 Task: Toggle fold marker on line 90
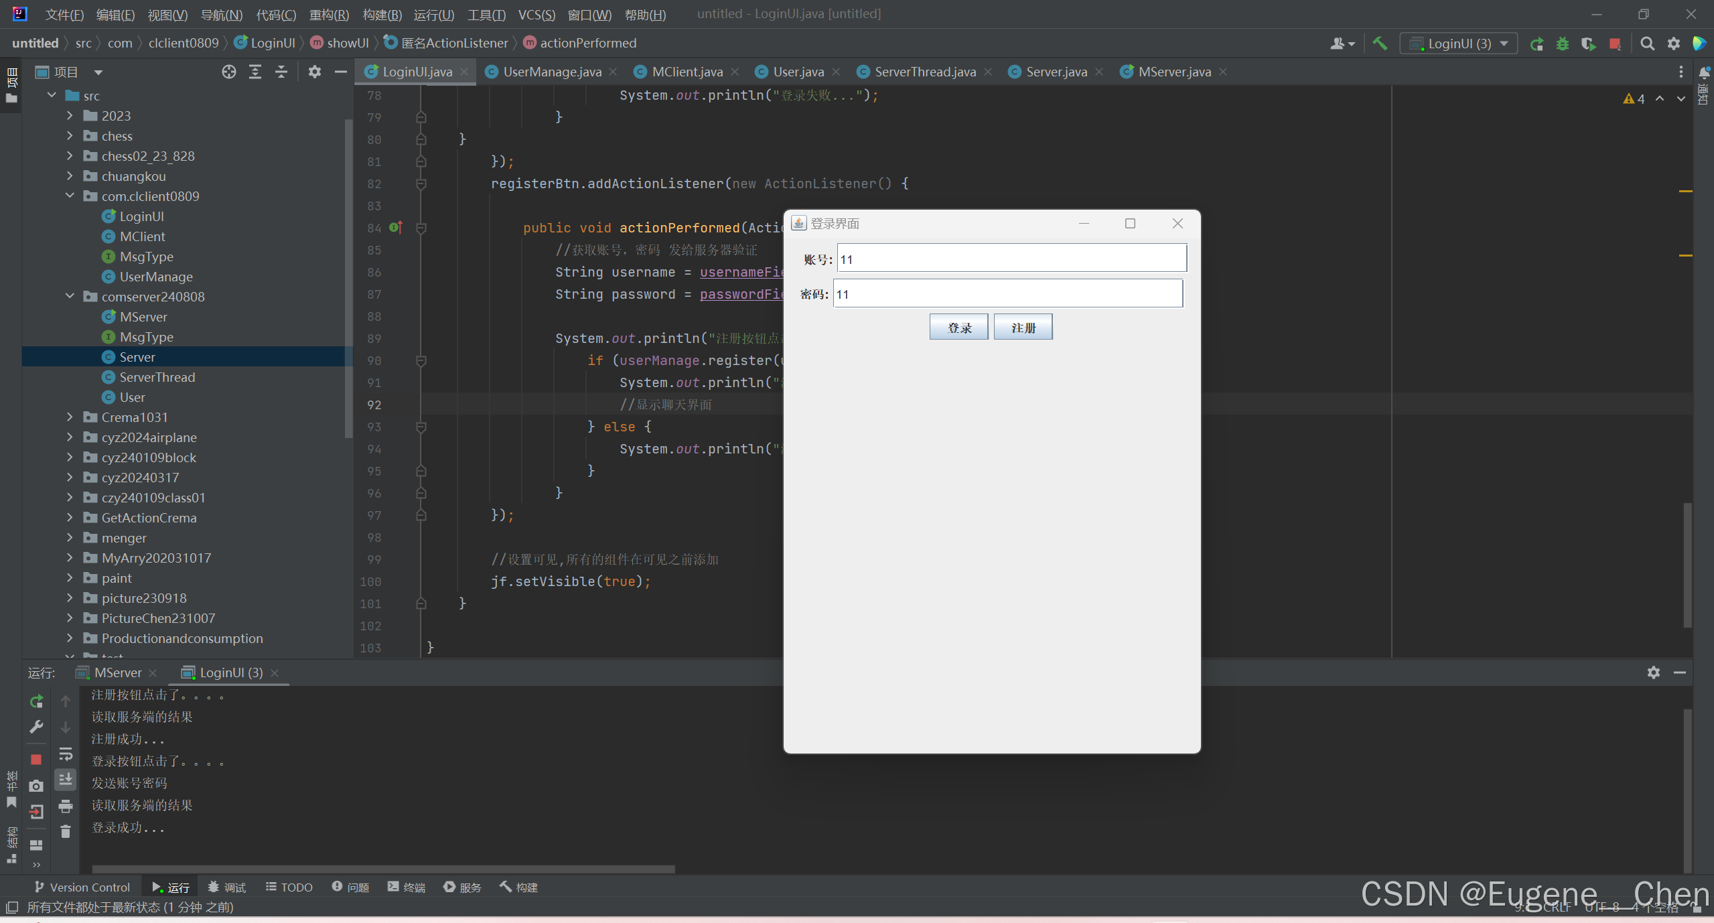click(x=421, y=361)
